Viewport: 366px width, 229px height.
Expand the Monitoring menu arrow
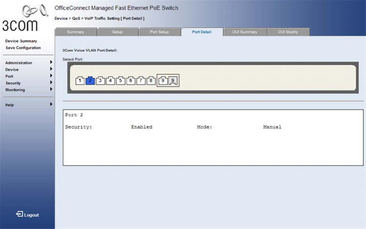click(51, 89)
